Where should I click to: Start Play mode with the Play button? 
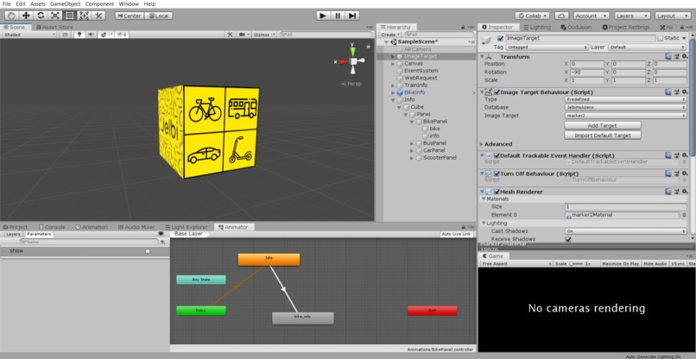click(x=323, y=16)
